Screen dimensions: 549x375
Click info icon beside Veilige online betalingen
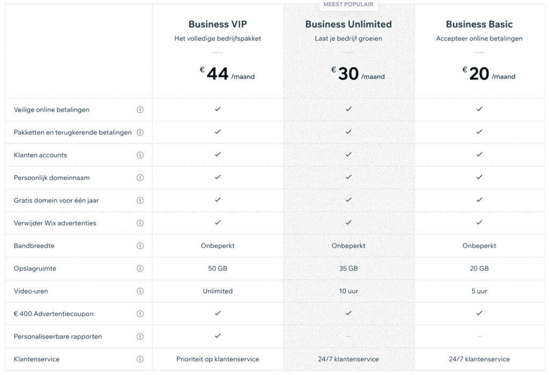tap(140, 110)
